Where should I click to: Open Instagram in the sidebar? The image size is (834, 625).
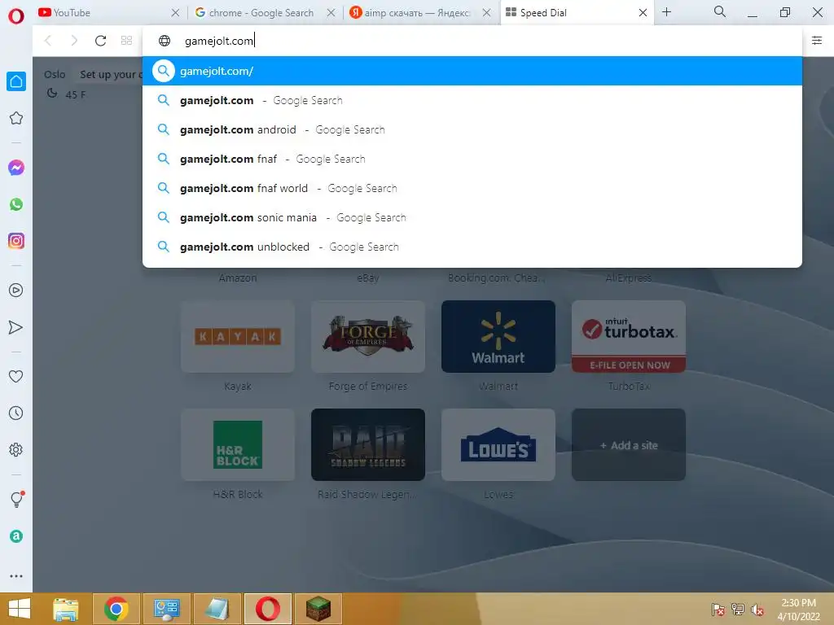point(16,241)
